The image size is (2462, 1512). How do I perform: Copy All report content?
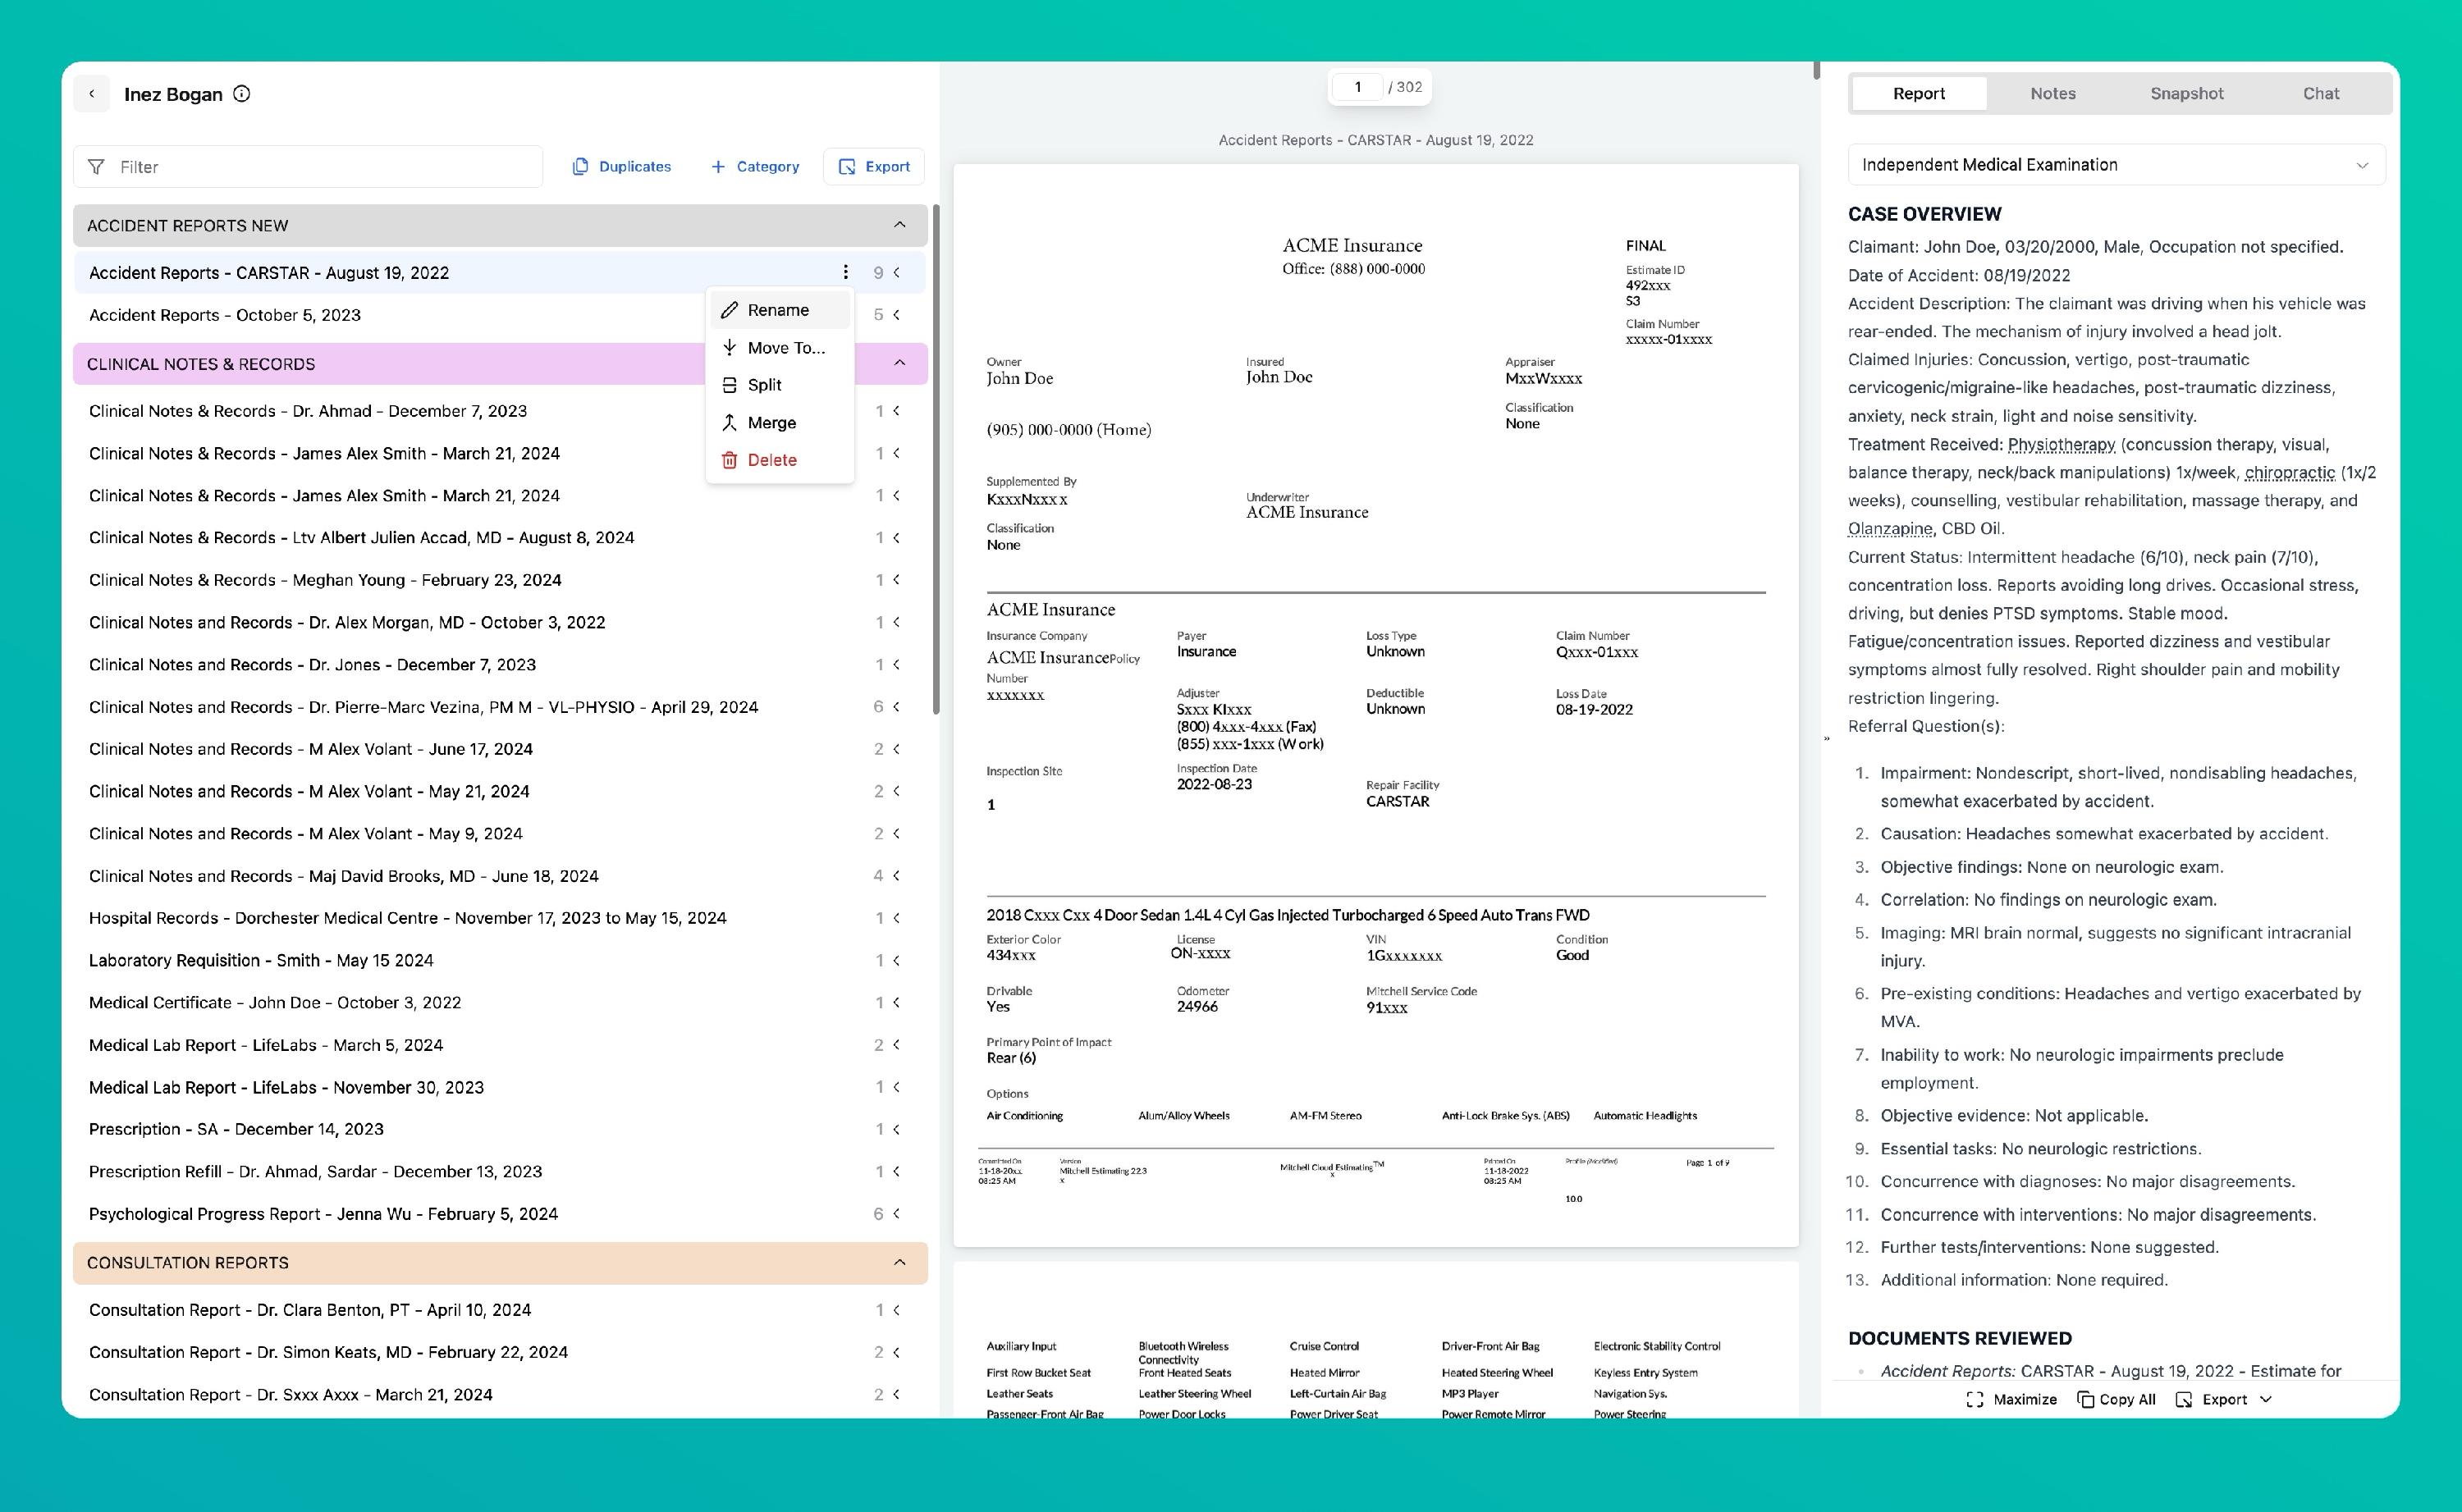tap(2116, 1399)
